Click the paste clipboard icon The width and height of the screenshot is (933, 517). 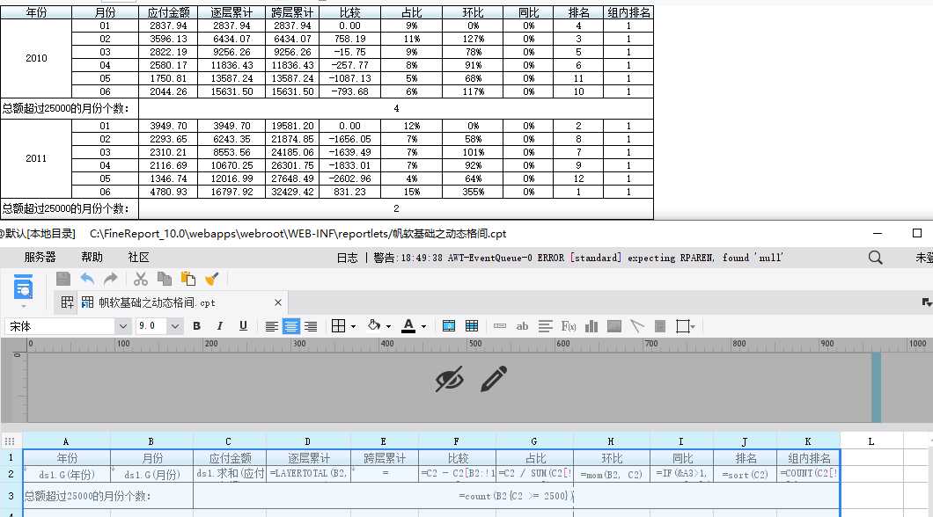pos(188,279)
